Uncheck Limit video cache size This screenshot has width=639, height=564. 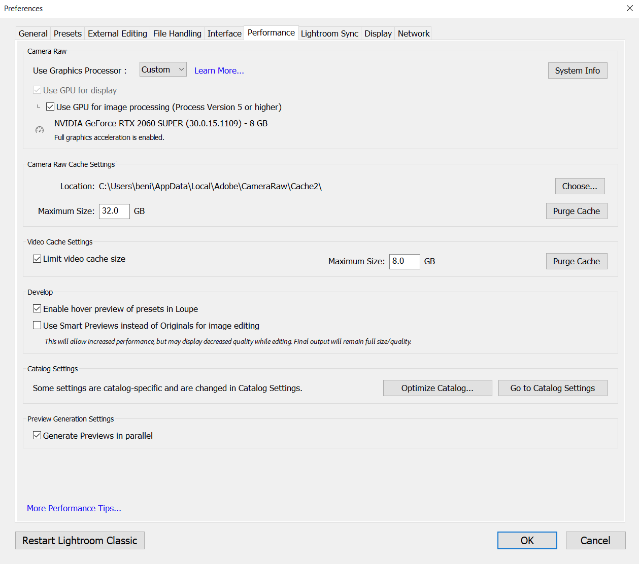37,258
